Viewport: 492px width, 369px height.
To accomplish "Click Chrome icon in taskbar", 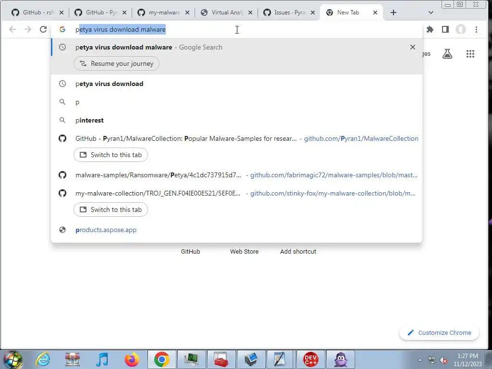I will point(161,359).
